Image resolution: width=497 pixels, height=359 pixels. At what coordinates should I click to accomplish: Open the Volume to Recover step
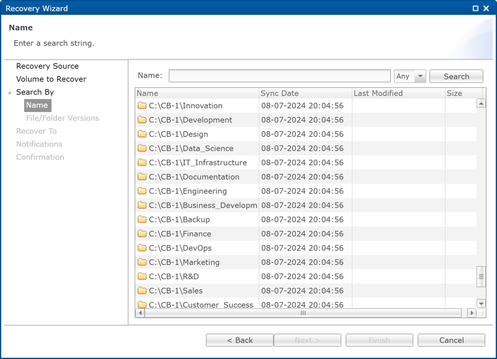coord(51,79)
